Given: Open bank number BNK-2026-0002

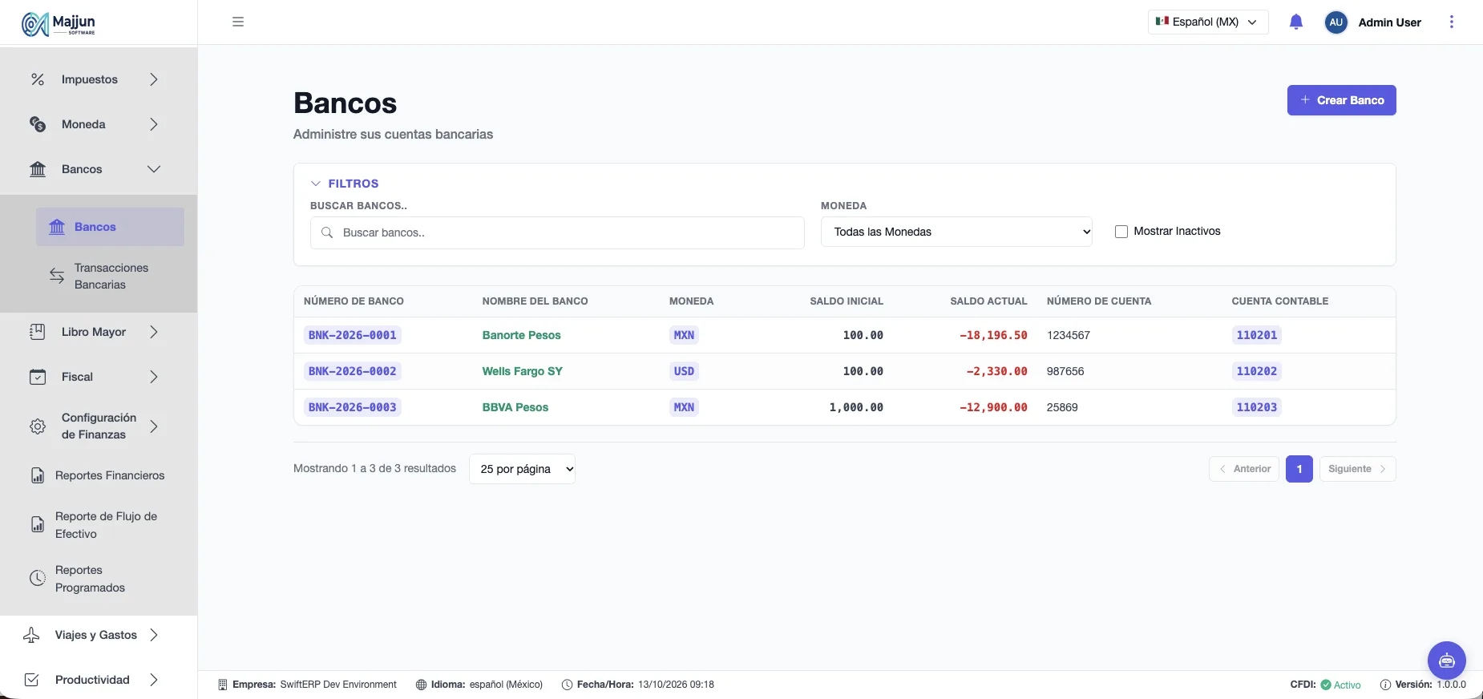Looking at the screenshot, I should click(353, 371).
